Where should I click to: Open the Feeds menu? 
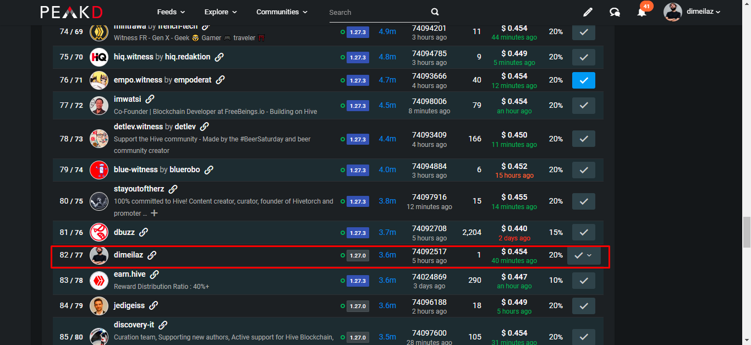coord(171,12)
